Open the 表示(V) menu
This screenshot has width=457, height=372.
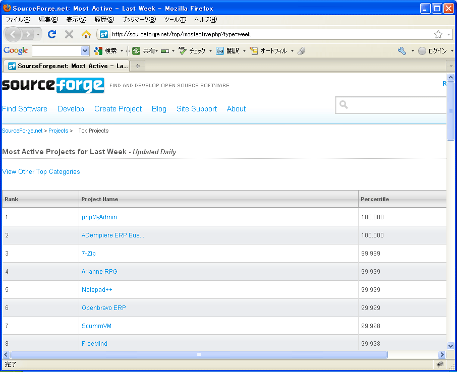[x=76, y=20]
